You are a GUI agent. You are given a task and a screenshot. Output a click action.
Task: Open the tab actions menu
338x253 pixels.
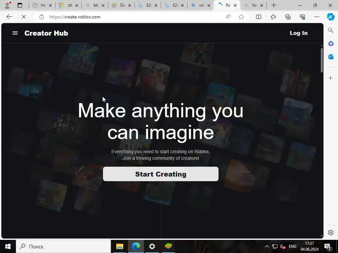(x=20, y=5)
